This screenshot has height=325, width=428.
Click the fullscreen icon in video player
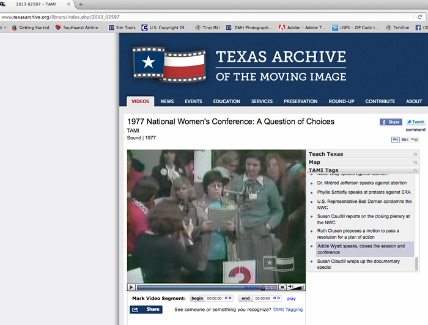click(282, 287)
